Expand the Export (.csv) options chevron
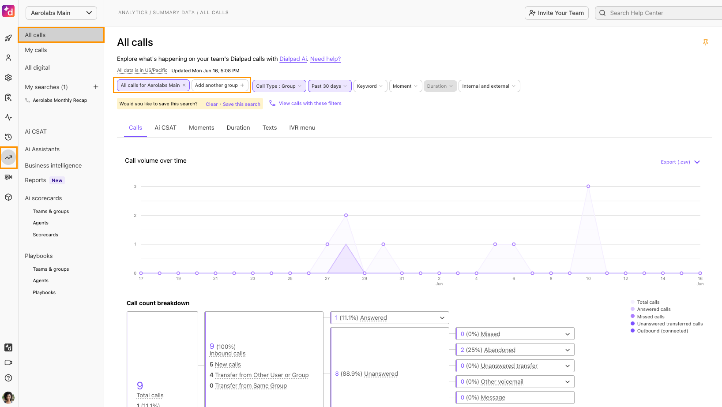 point(697,162)
